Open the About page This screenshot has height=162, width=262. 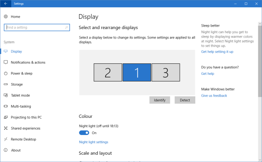(16, 150)
